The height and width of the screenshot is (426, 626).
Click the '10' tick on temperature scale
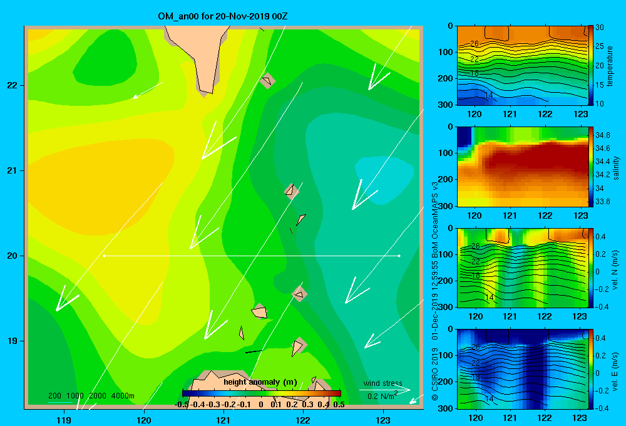tap(600, 103)
